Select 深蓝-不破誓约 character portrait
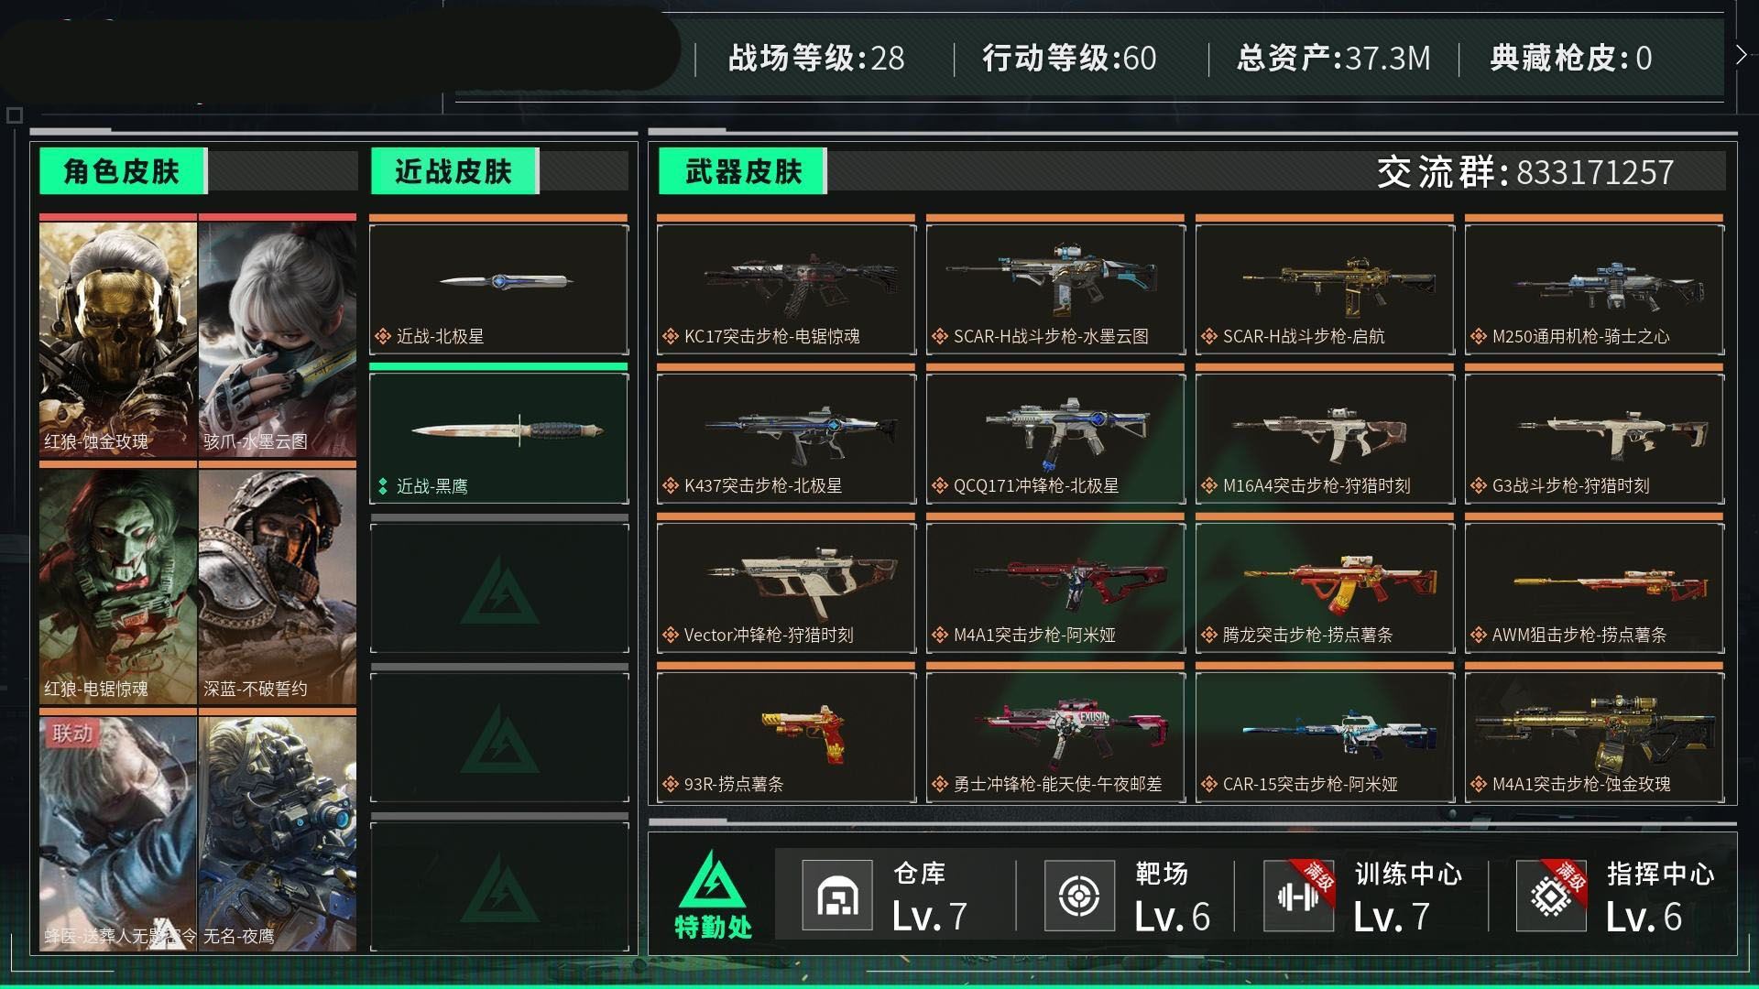The height and width of the screenshot is (989, 1759). click(x=278, y=586)
